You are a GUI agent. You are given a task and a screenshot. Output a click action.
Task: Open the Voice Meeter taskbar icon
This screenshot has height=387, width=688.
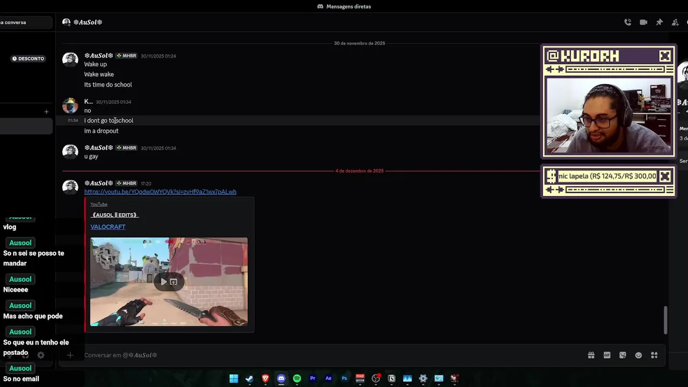(x=360, y=378)
